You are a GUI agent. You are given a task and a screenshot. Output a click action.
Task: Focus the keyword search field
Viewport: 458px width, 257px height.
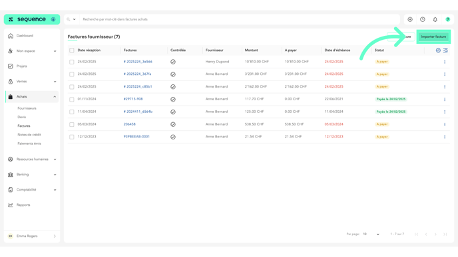[x=240, y=19]
